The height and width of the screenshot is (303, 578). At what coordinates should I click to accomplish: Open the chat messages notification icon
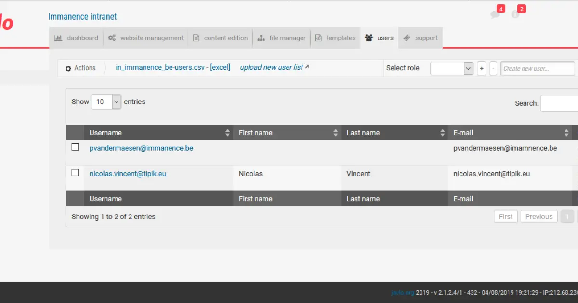click(495, 14)
